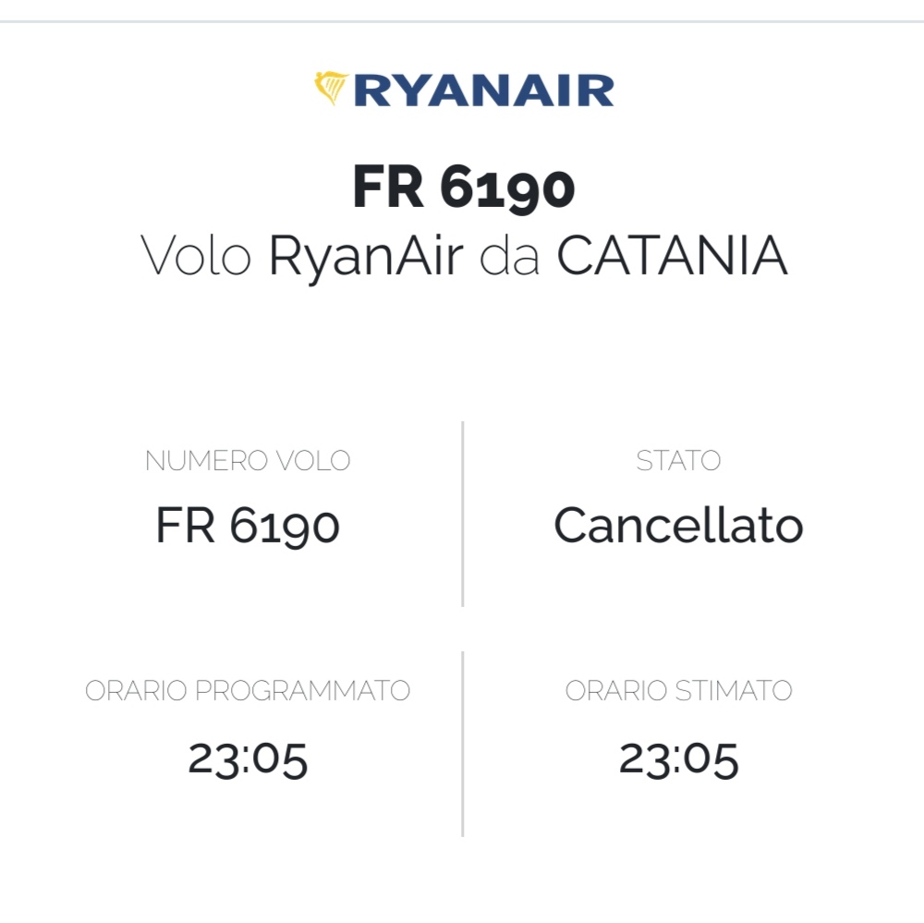This screenshot has width=924, height=923.
Task: Click the vertical divider between the two time columns
Action: 463,744
